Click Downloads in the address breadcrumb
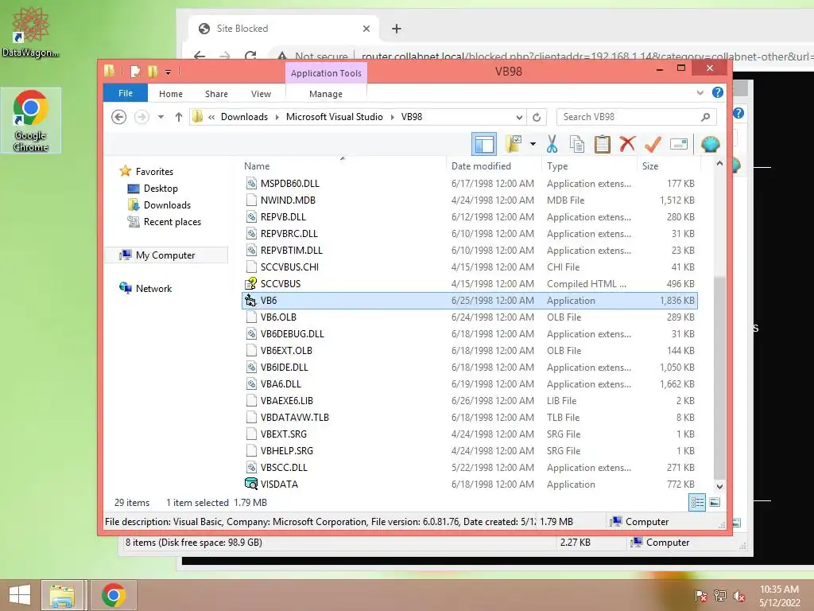Screen dimensions: 814x611 pos(244,117)
